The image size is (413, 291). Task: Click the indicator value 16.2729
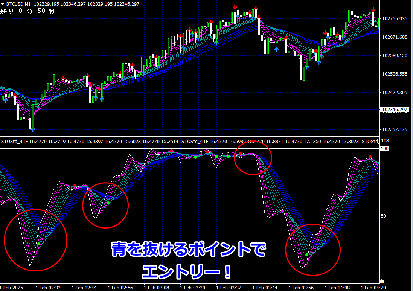(56, 142)
